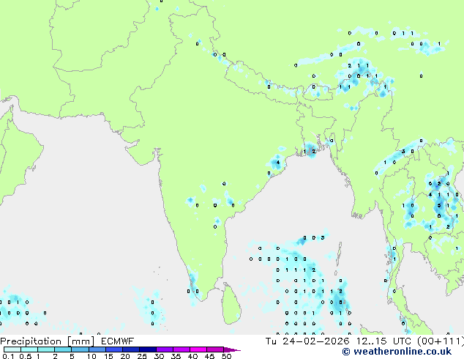Click the '12..15 UTC' time text

click(x=383, y=341)
